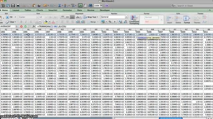Click the Decrease Decimal icon

[x=125, y=22]
